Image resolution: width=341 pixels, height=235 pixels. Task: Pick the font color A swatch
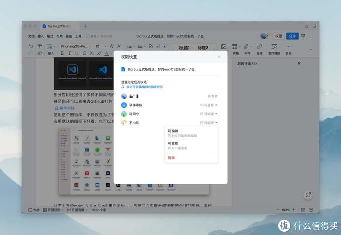(106, 53)
